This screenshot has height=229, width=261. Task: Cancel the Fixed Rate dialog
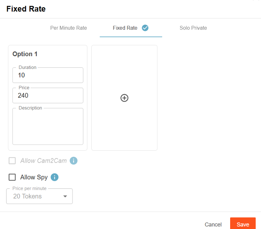213,225
